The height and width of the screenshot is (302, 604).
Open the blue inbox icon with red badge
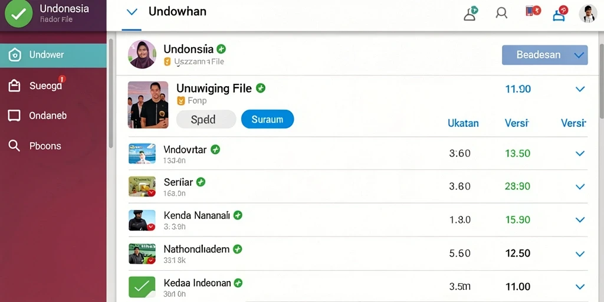560,13
